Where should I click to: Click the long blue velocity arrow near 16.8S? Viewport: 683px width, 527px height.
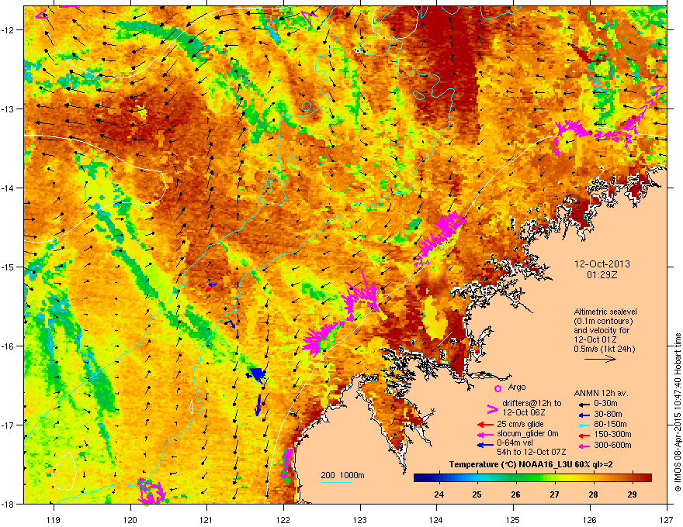258,405
